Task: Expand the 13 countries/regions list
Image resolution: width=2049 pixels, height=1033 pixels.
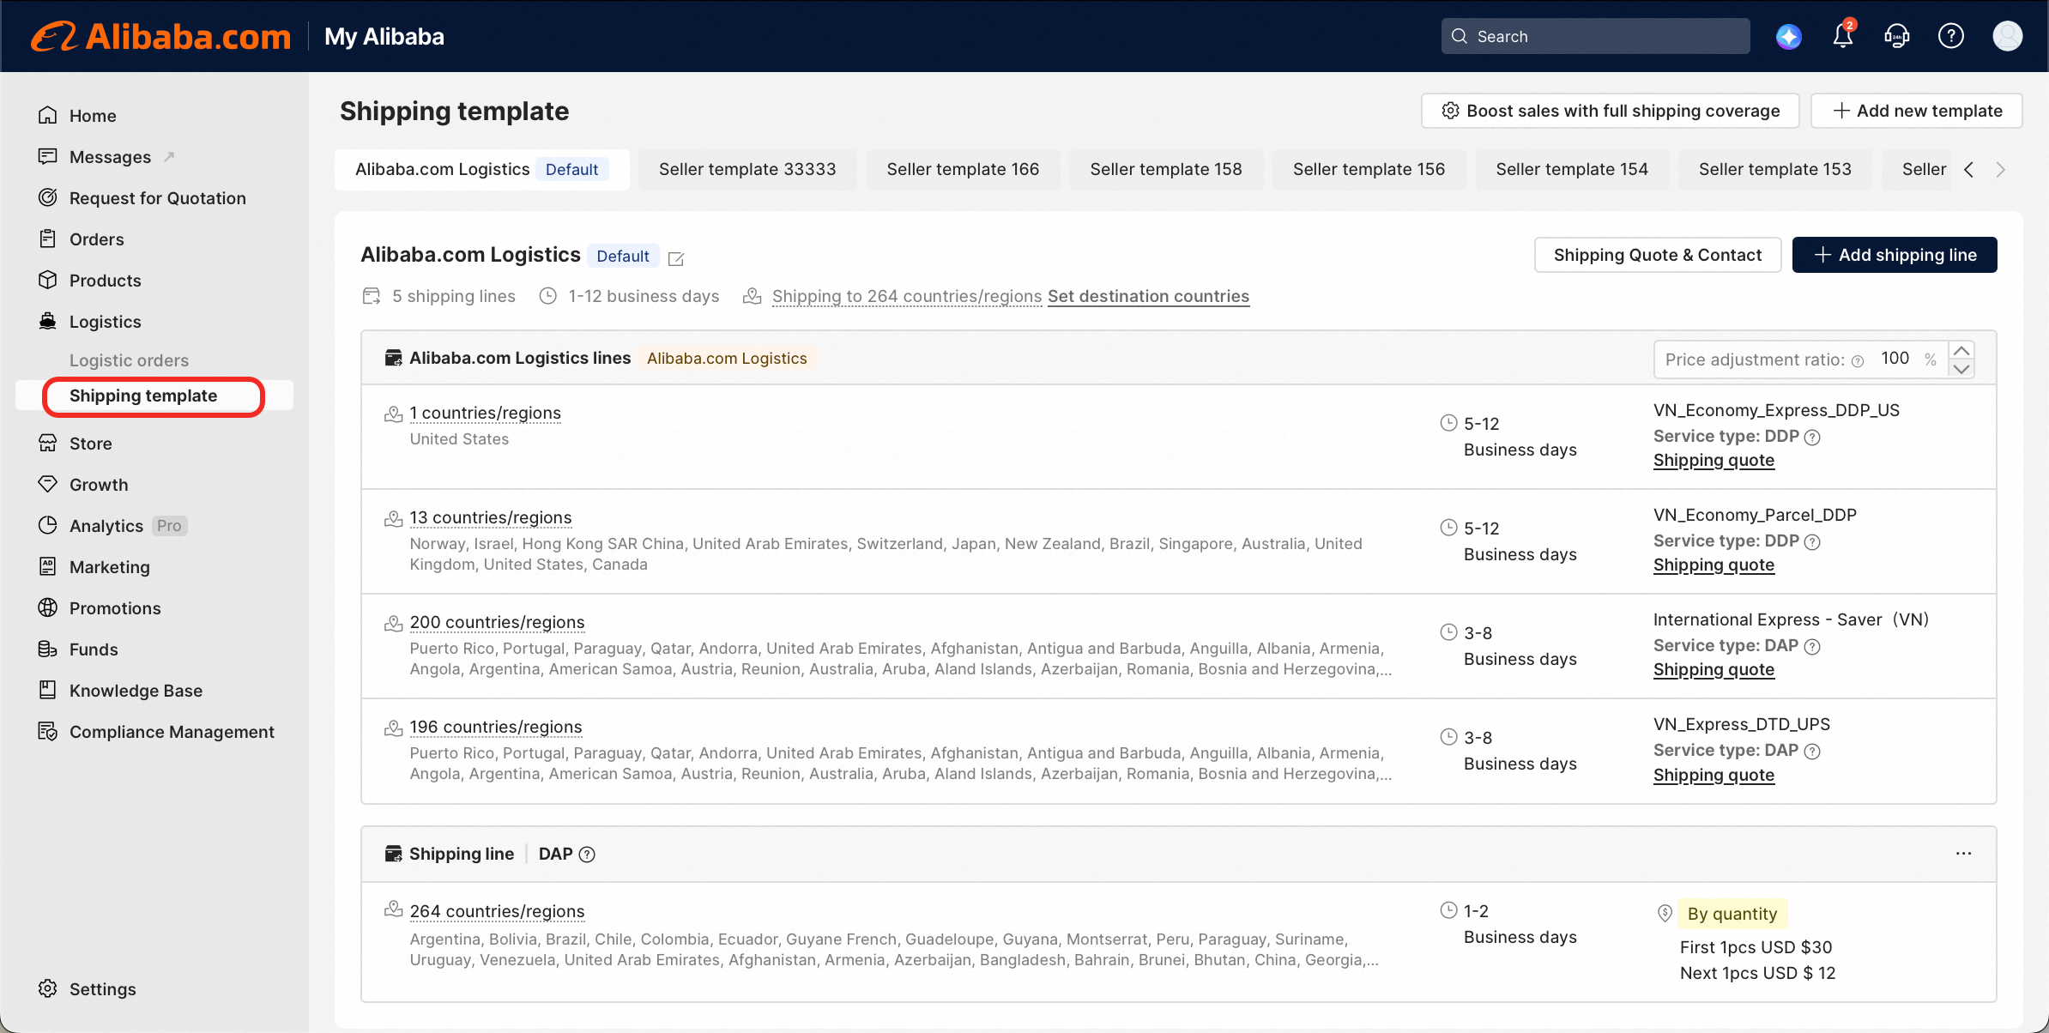Action: tap(491, 517)
